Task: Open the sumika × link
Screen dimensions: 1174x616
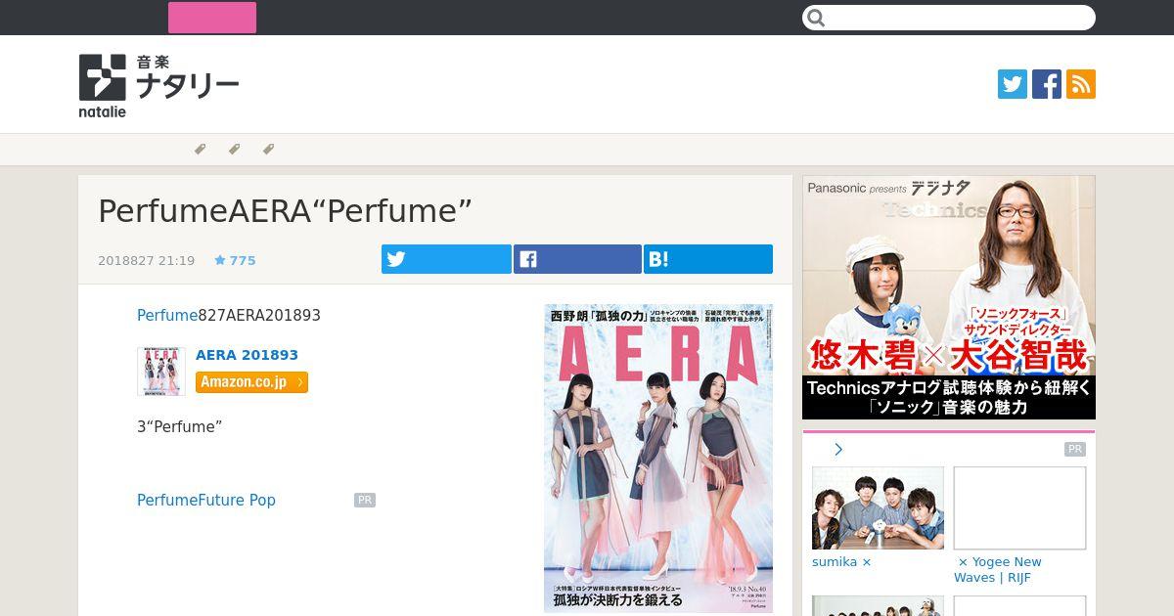Action: tap(841, 562)
